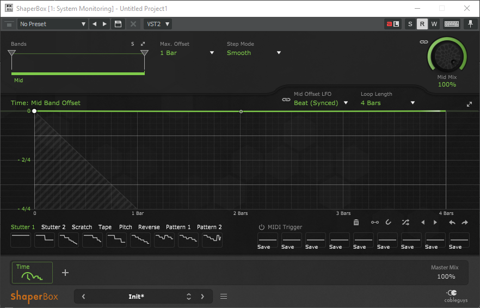Select the last wave preset thumbnail with spike

pos(212,240)
